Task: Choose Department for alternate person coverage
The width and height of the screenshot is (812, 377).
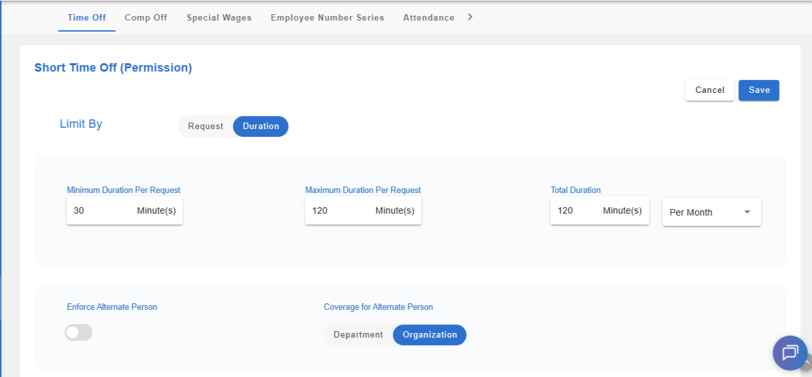Action: click(x=358, y=335)
